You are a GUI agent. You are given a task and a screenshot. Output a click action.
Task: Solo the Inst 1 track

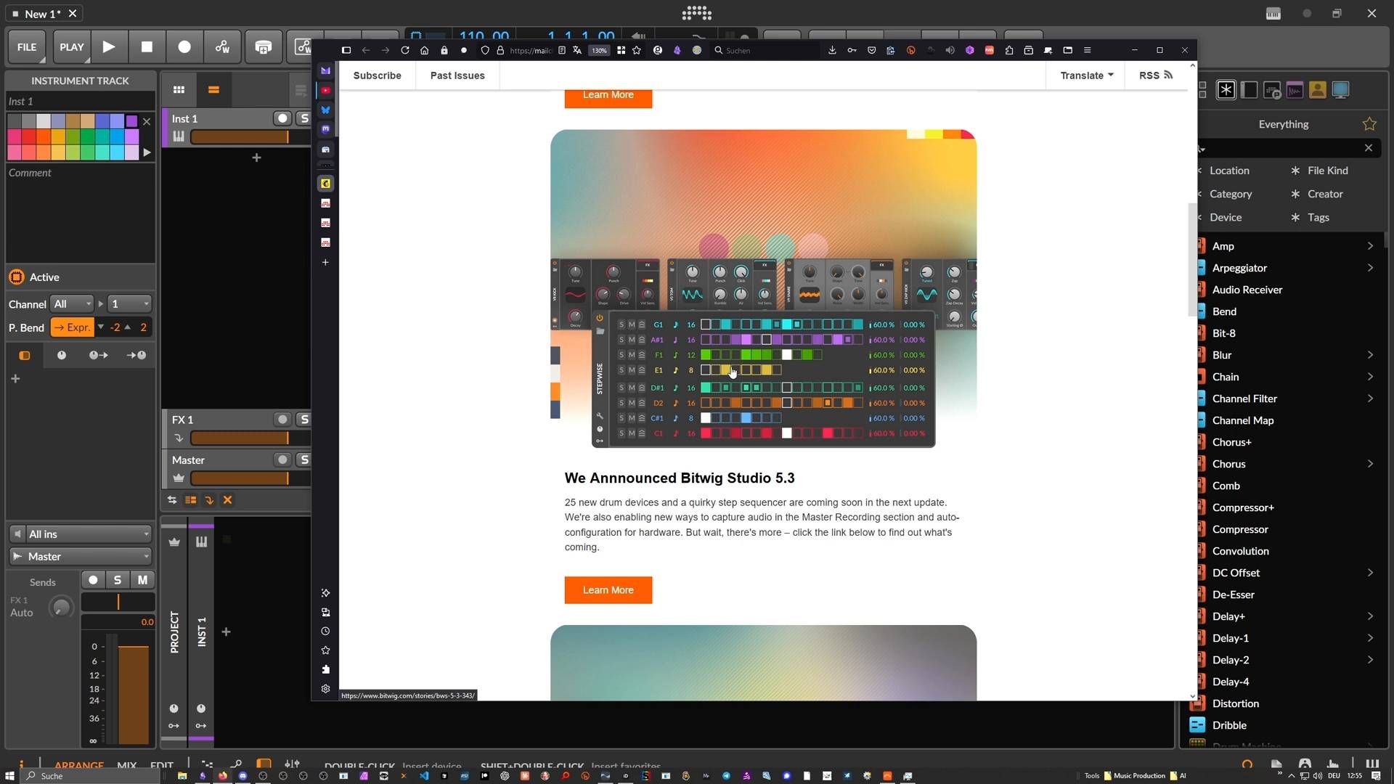coord(304,118)
